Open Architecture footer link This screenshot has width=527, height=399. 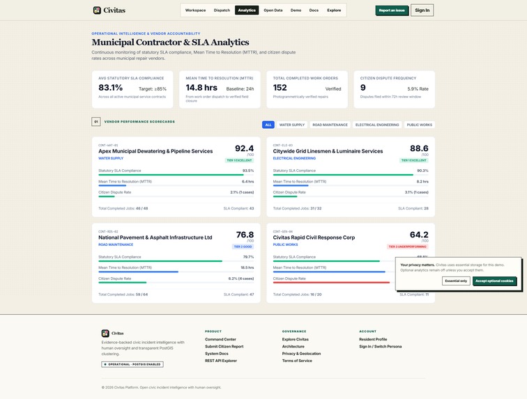click(x=293, y=346)
